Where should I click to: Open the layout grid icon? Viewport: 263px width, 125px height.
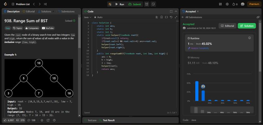point(220,4)
